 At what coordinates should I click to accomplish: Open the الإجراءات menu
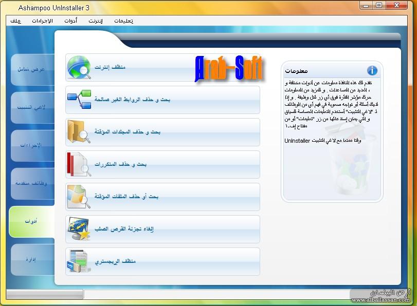coord(42,21)
